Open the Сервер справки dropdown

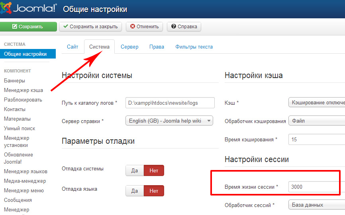click(x=169, y=121)
